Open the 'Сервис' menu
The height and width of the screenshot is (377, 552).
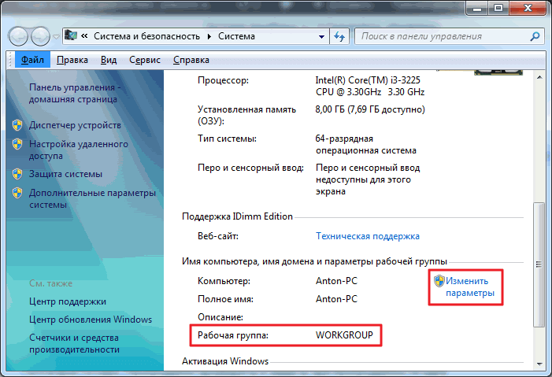[145, 60]
